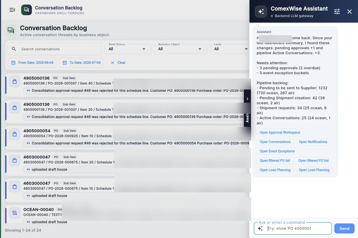Viewport: 358px width, 238px height.
Task: Click sparkle icon in command input
Action: [x=260, y=228]
